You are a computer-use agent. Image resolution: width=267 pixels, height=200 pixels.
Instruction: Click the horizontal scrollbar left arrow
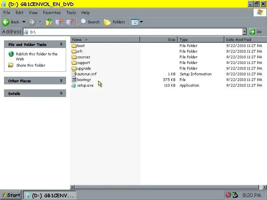pos(72,187)
